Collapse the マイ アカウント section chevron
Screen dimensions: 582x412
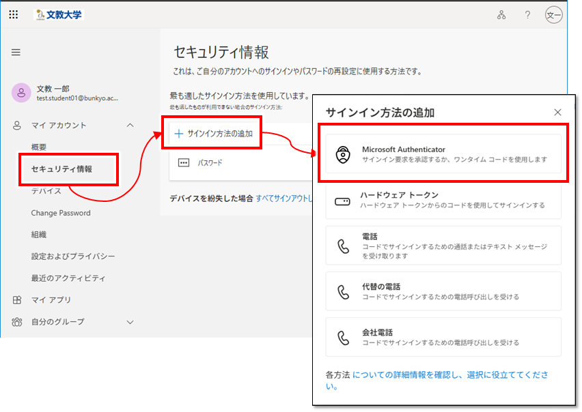point(130,126)
